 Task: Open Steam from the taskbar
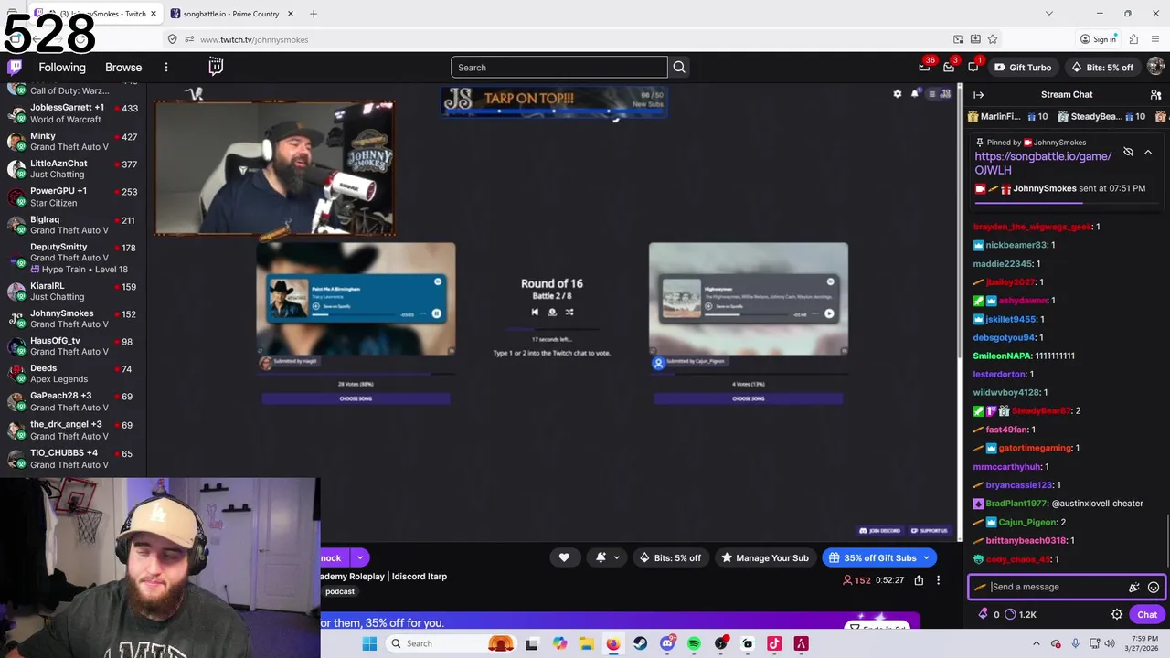pyautogui.click(x=640, y=643)
